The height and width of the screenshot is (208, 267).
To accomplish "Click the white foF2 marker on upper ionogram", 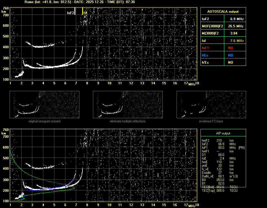I will click(x=75, y=11).
